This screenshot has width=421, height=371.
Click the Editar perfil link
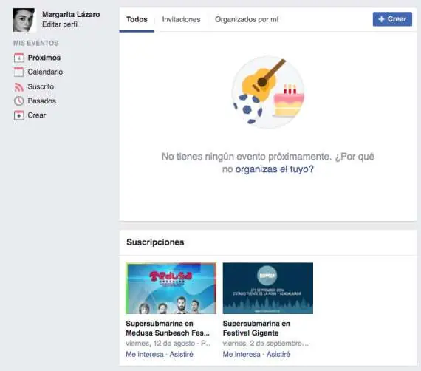click(61, 24)
